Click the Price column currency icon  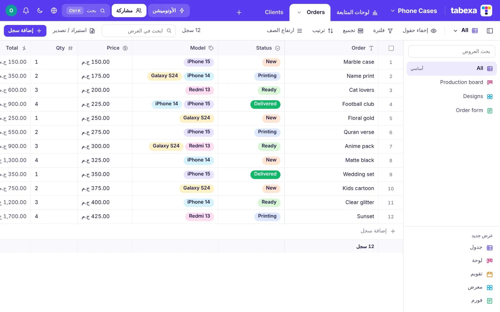coord(125,48)
